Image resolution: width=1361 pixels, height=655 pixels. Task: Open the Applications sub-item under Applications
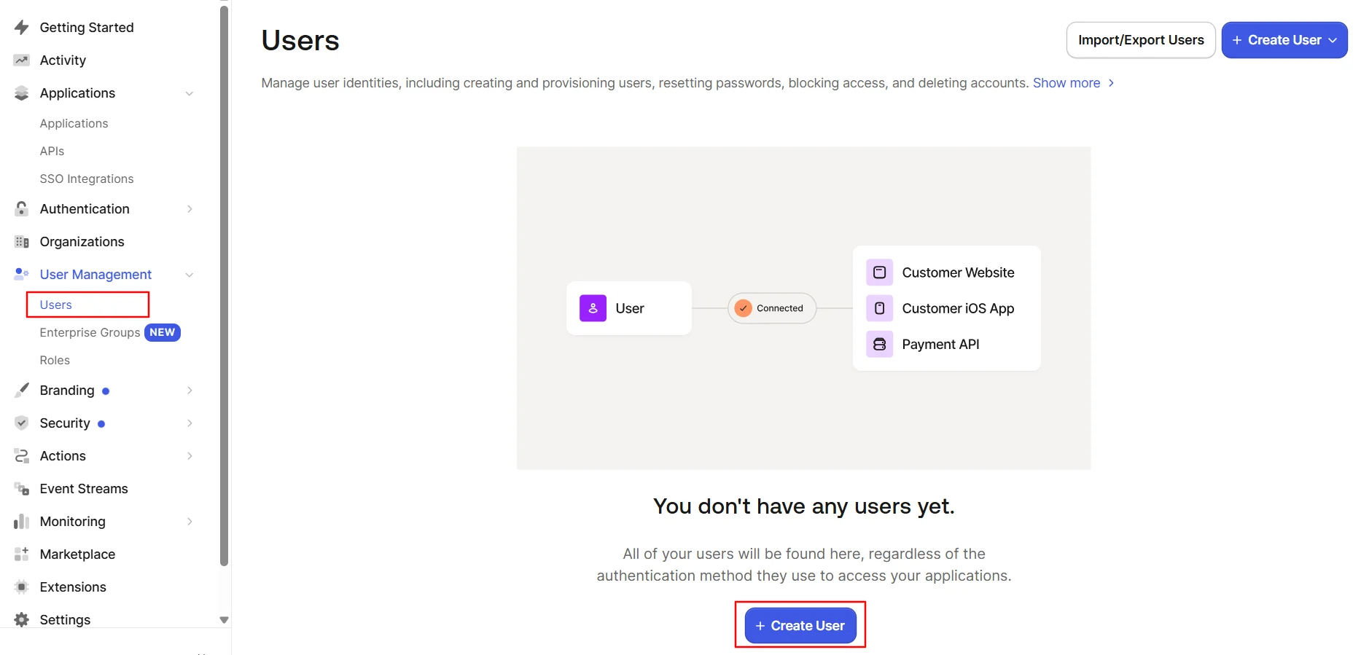click(x=74, y=123)
